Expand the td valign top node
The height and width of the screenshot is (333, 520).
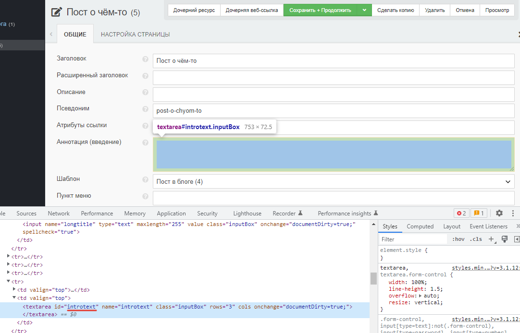pos(14,290)
